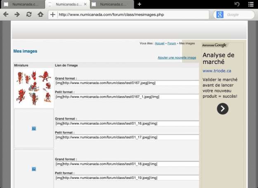258x188 pixels.
Task: Click the Annonces Google label
Action: (214, 45)
